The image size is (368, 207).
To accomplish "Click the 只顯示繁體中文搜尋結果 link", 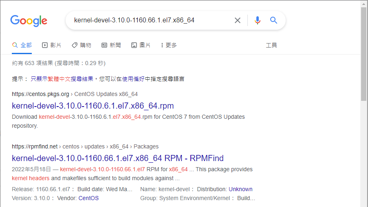I will tap(62, 79).
